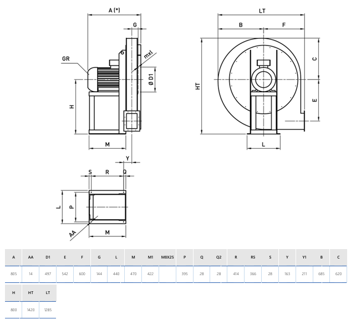Image resolution: width=351 pixels, height=324 pixels.
Task: Click the table value 497 under D1
Action: [48, 274]
